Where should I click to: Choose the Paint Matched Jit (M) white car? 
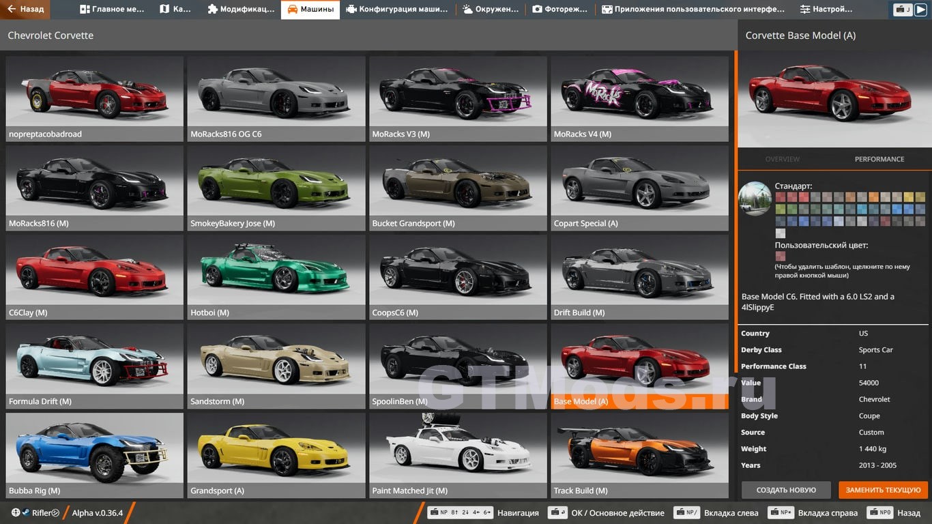pos(458,455)
